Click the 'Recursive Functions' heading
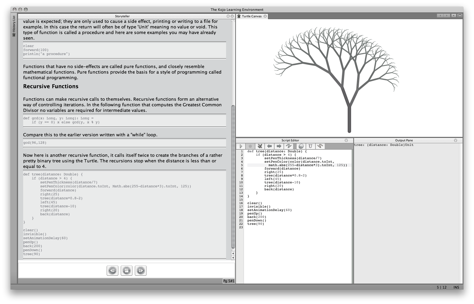This screenshot has height=304, width=474. point(51,86)
